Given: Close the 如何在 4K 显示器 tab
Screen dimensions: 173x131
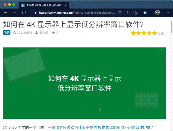Looking at the screenshot, I should [66, 5].
